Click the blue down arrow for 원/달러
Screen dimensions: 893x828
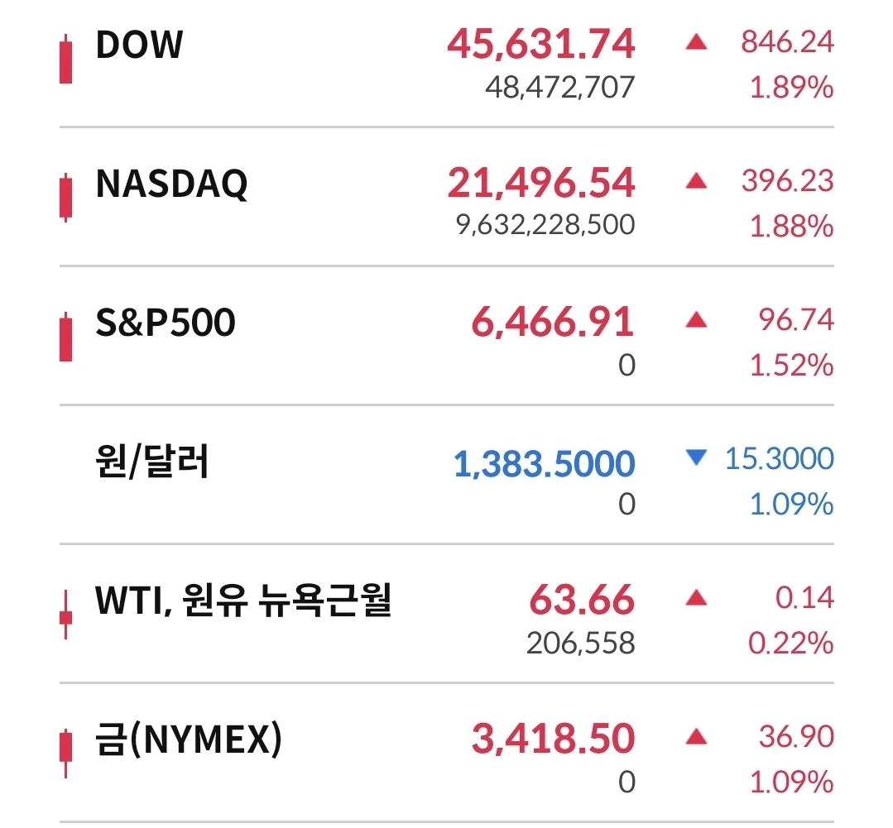pos(696,457)
